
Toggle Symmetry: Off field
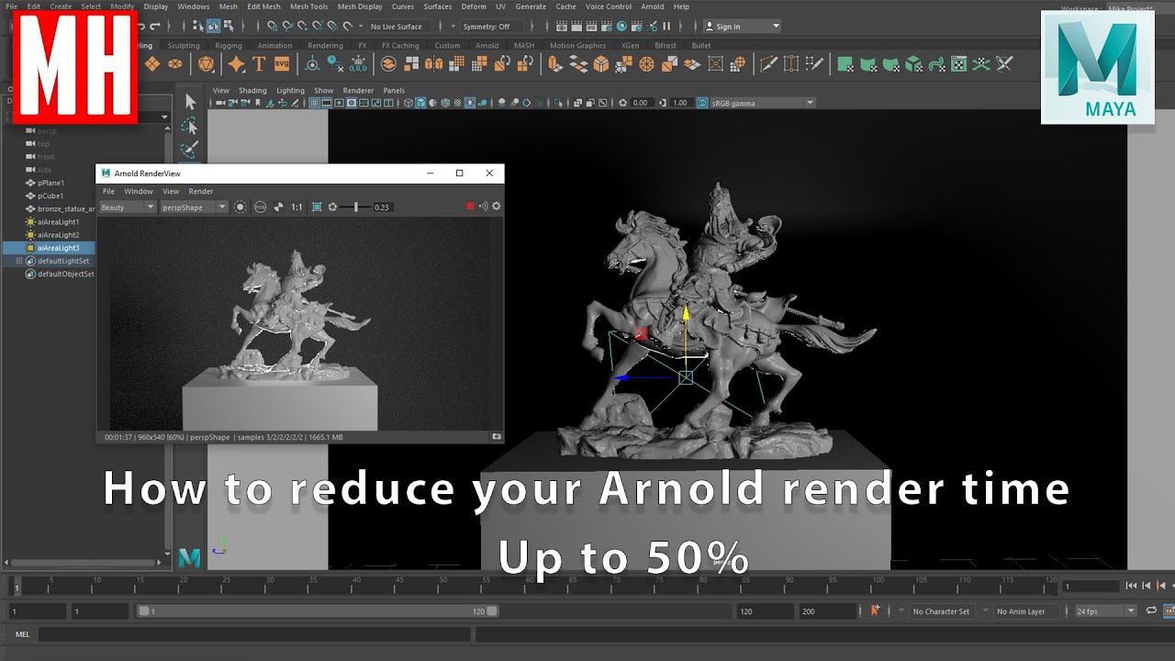click(x=491, y=27)
